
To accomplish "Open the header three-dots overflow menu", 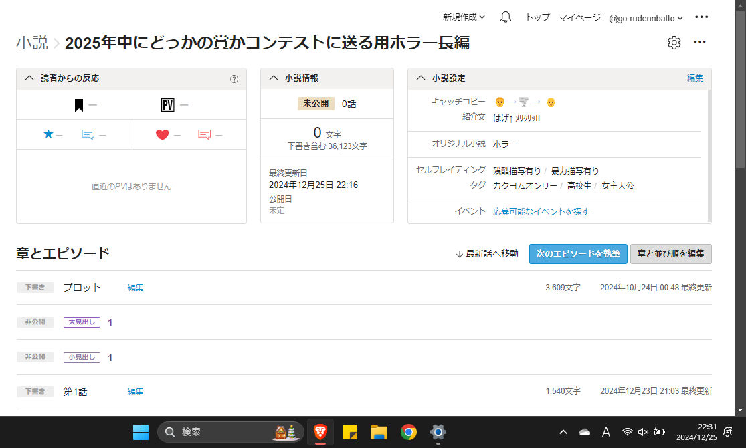I will [701, 17].
